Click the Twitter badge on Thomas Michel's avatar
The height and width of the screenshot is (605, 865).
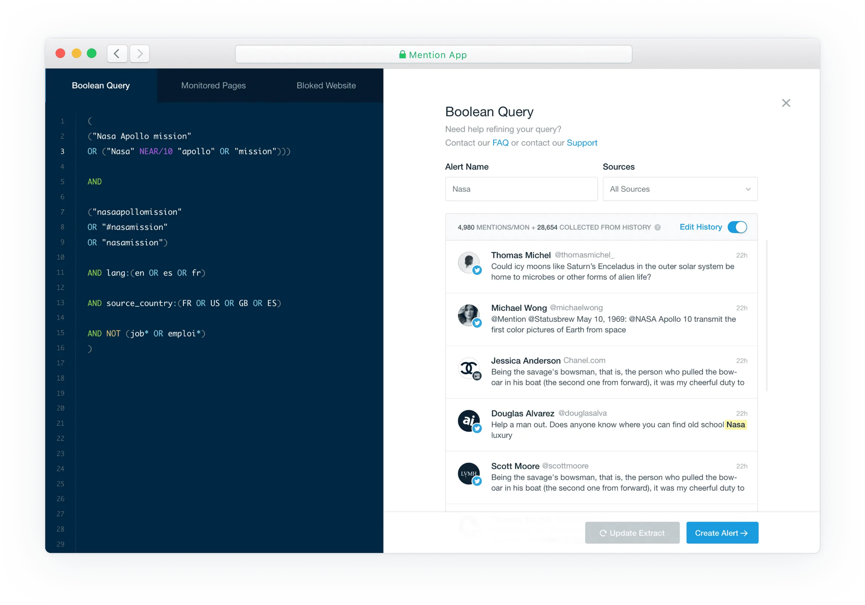tap(477, 270)
